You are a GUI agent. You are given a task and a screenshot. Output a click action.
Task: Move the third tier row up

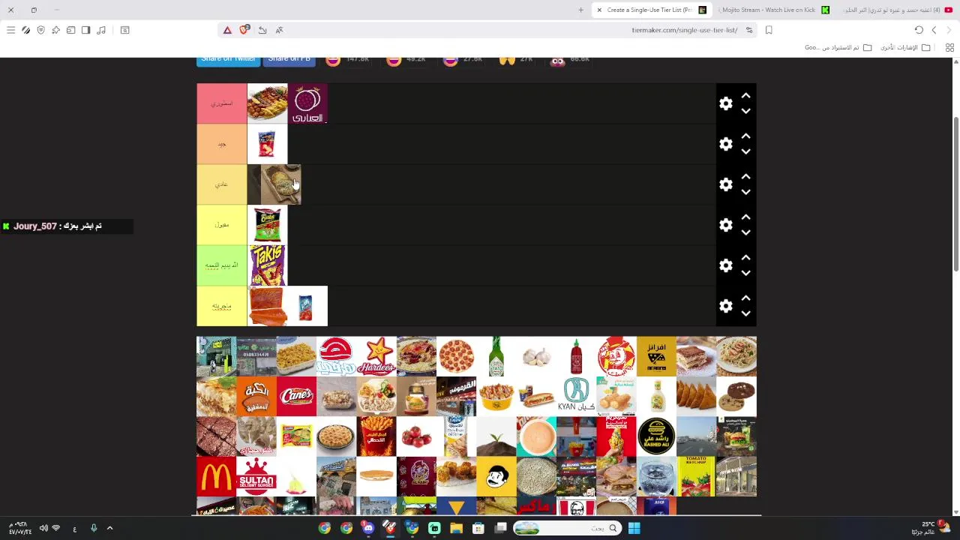tap(745, 177)
